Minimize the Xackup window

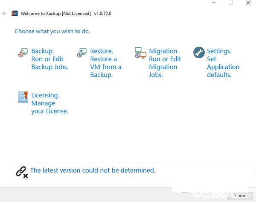[214, 3]
